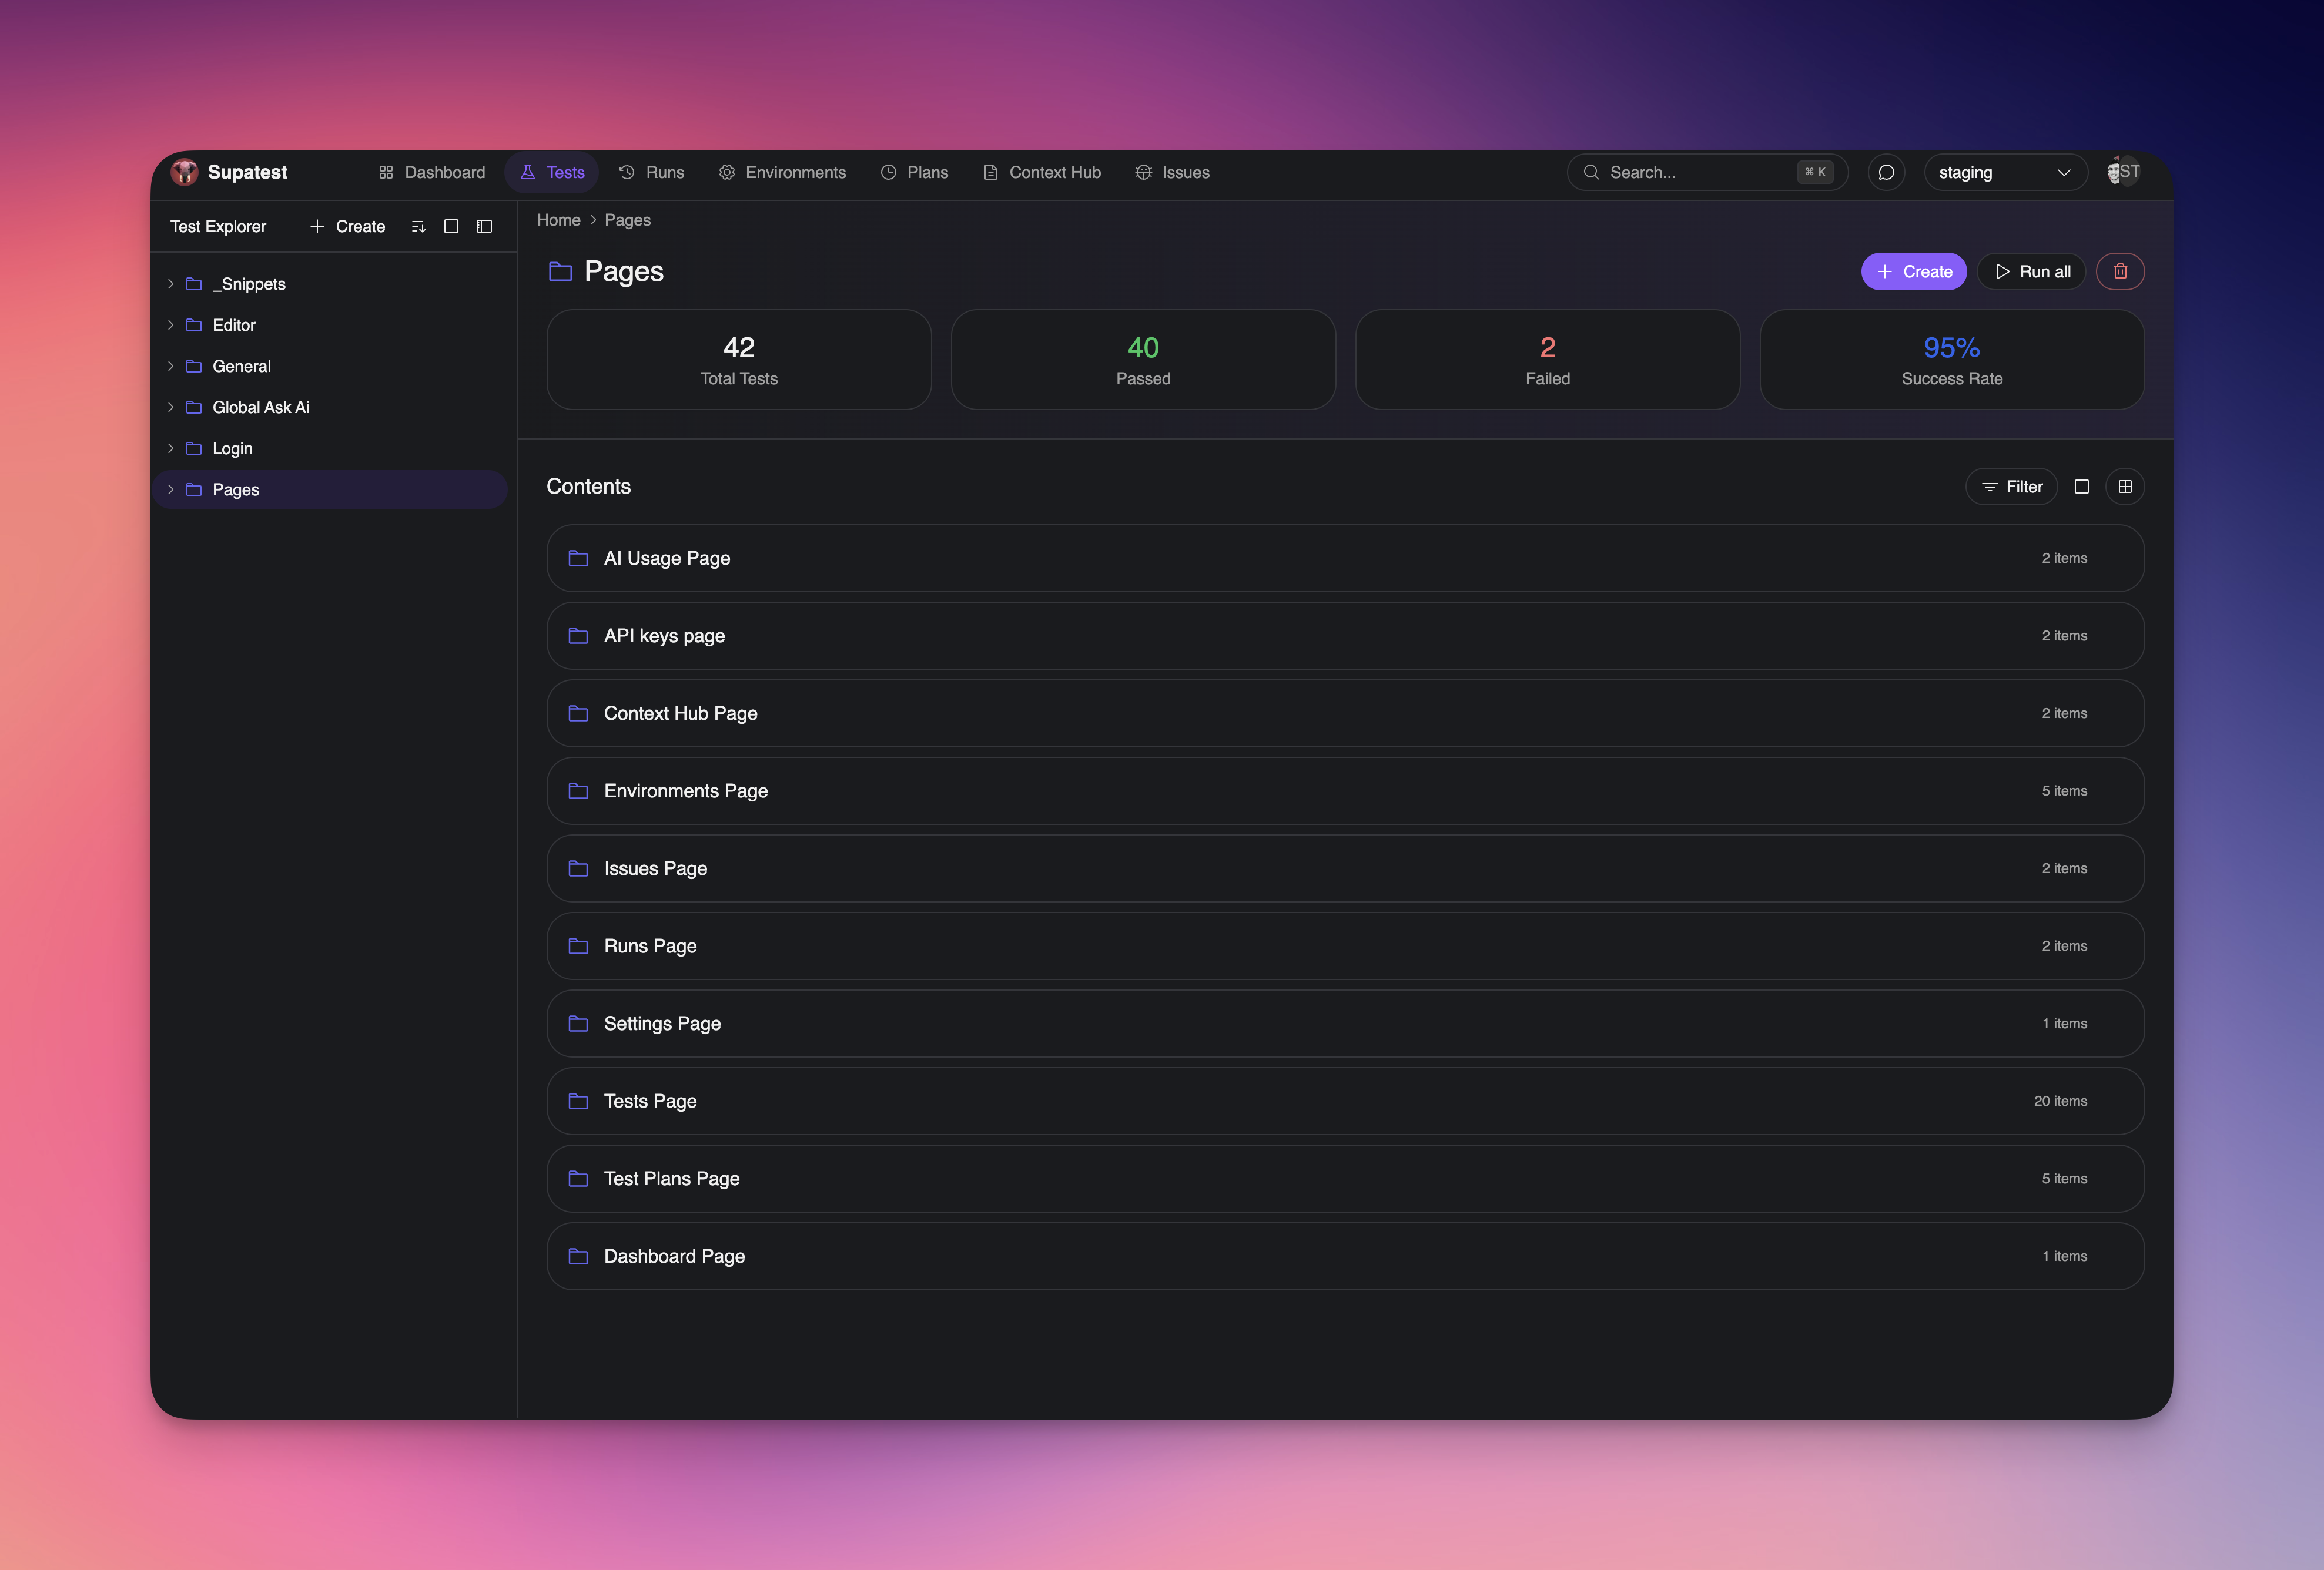Viewport: 2324px width, 1570px height.
Task: Click the red trash icon near Run all
Action: pyautogui.click(x=2120, y=271)
